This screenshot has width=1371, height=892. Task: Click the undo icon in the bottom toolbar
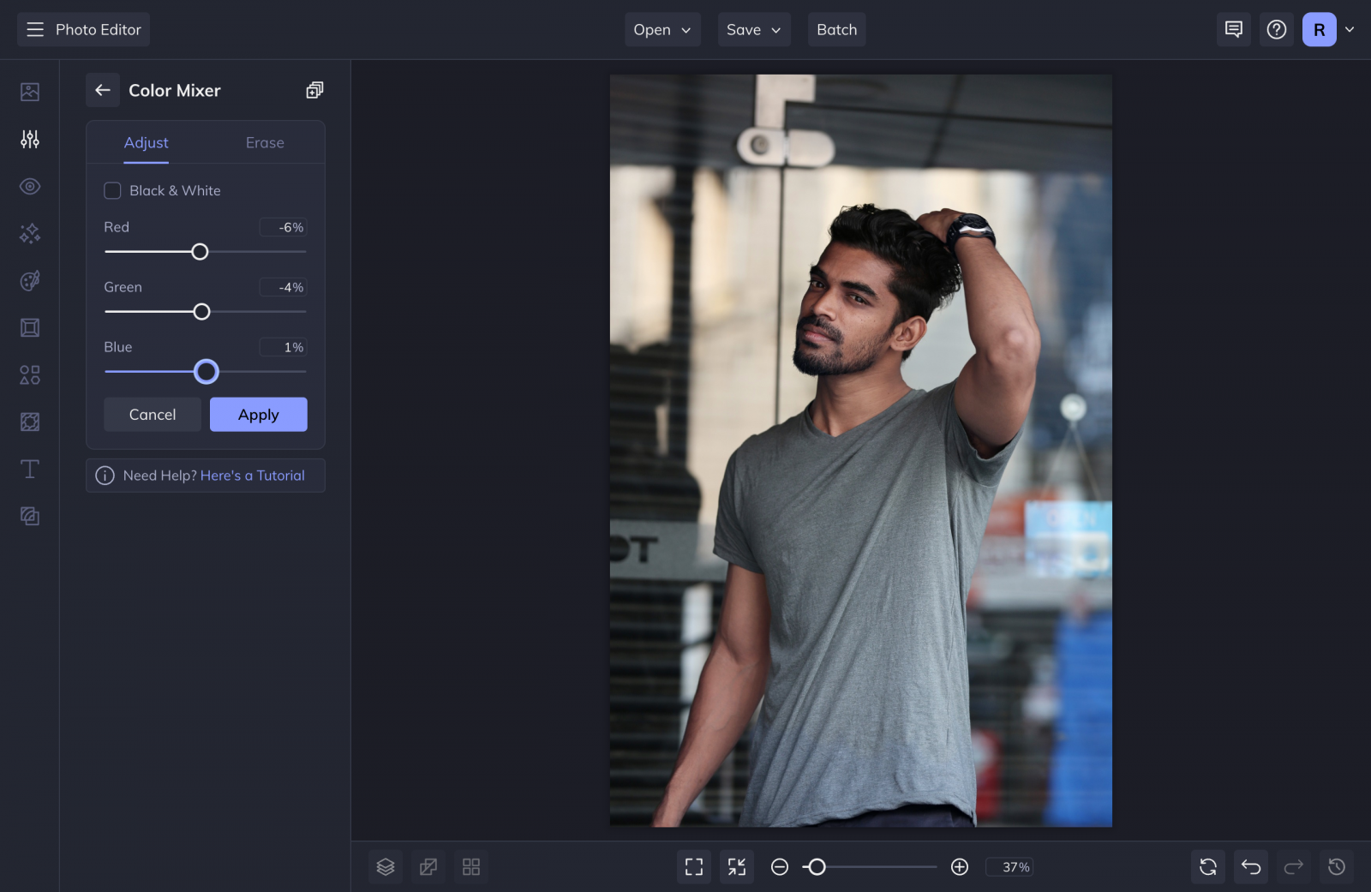(1250, 866)
